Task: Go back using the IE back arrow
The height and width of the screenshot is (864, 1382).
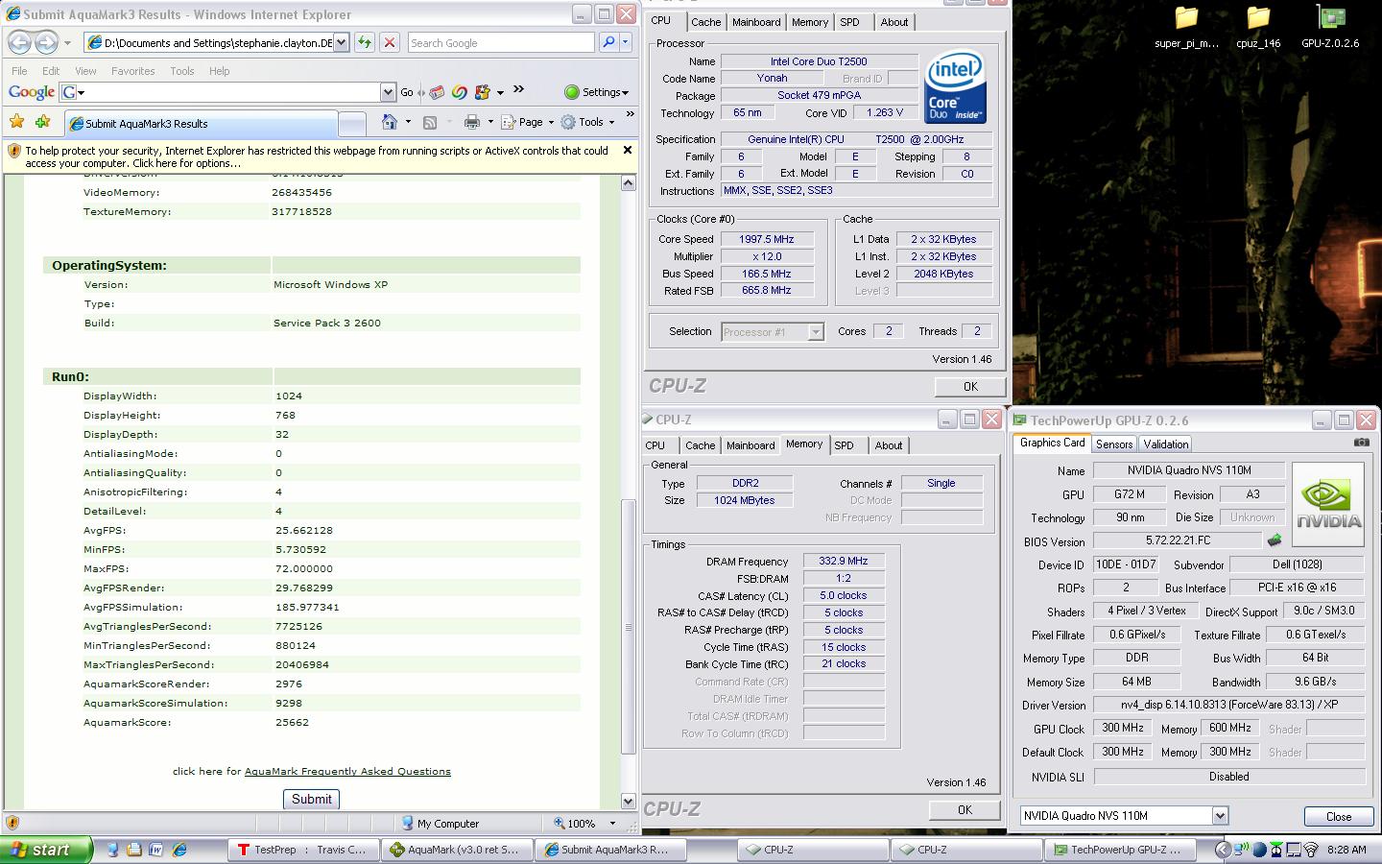Action: 19,42
